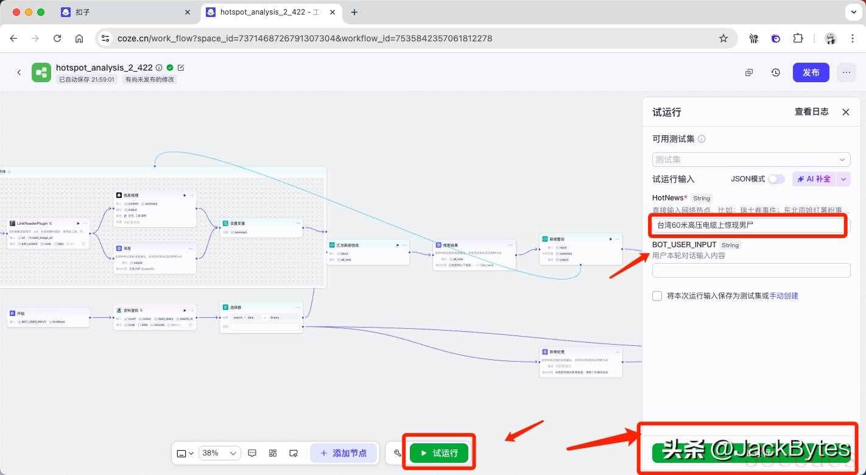This screenshot has height=475, width=866.
Task: Click the 手动创建 link
Action: pos(784,296)
